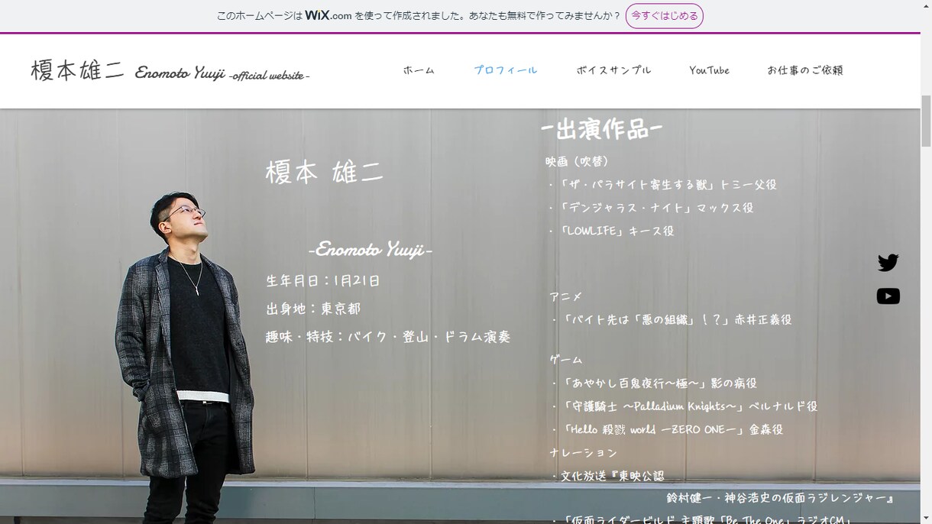
Task: Click the －出演作品－ heading
Action: 601,129
